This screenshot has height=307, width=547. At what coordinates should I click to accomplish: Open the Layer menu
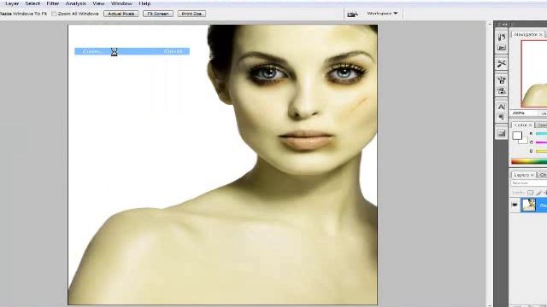click(x=12, y=3)
